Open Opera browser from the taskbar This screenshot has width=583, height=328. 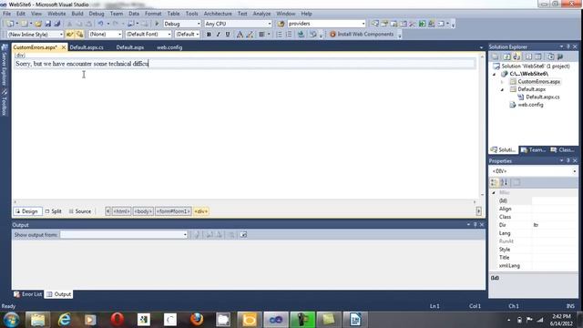(x=118, y=320)
